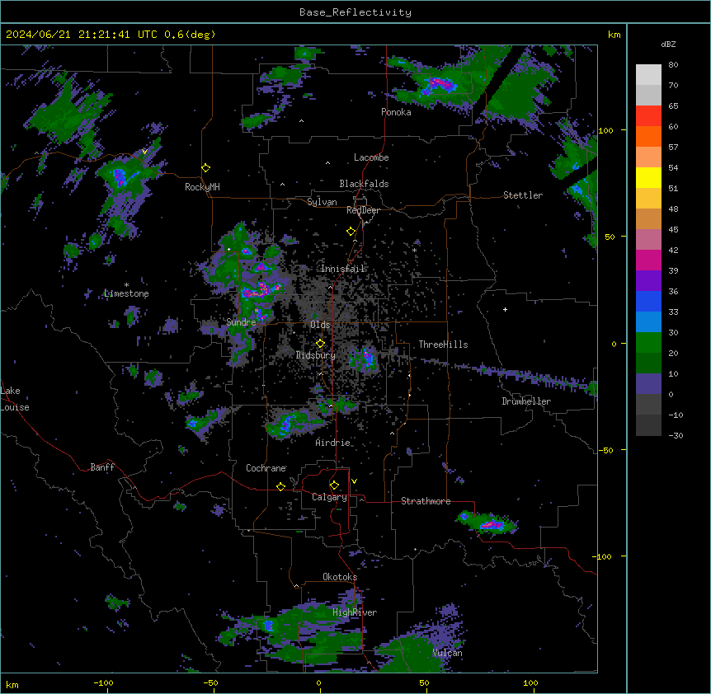Click the bright green 20-30 dBZ legend swatch
The image size is (711, 694).
[x=648, y=343]
